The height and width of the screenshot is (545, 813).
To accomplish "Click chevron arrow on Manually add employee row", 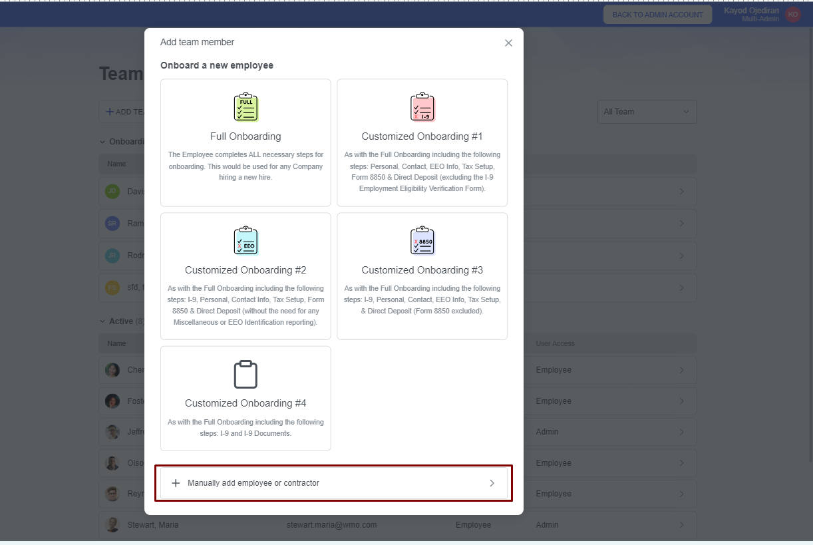I will pos(492,483).
